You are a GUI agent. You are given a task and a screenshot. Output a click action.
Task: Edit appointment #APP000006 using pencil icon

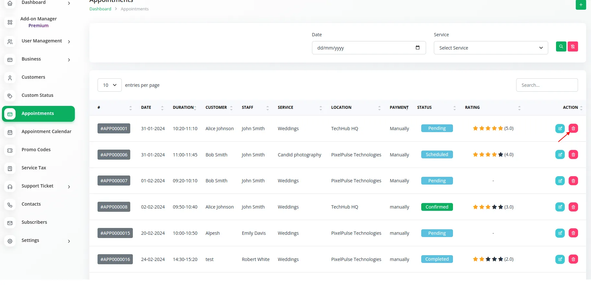click(560, 155)
